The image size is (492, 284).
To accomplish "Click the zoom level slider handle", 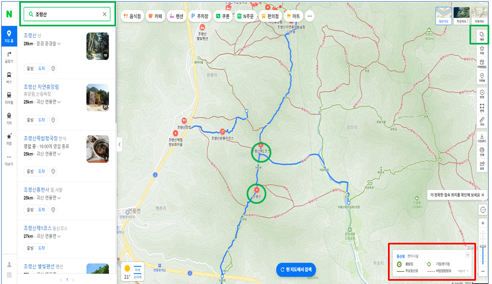I will (x=483, y=247).
